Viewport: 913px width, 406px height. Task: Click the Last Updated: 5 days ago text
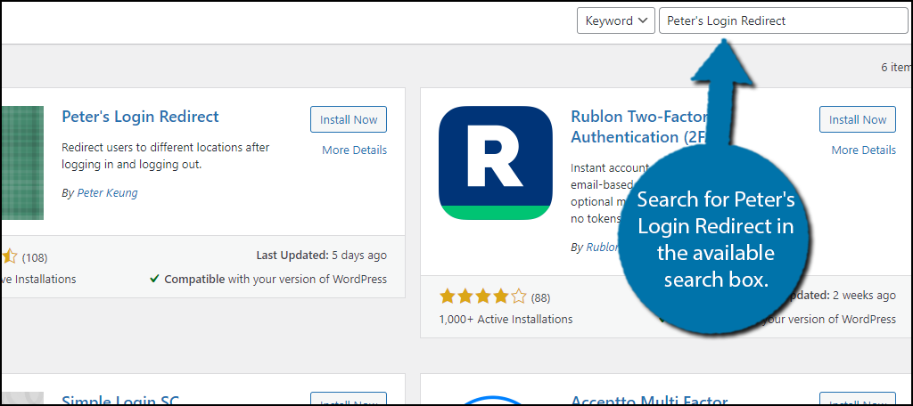click(321, 256)
